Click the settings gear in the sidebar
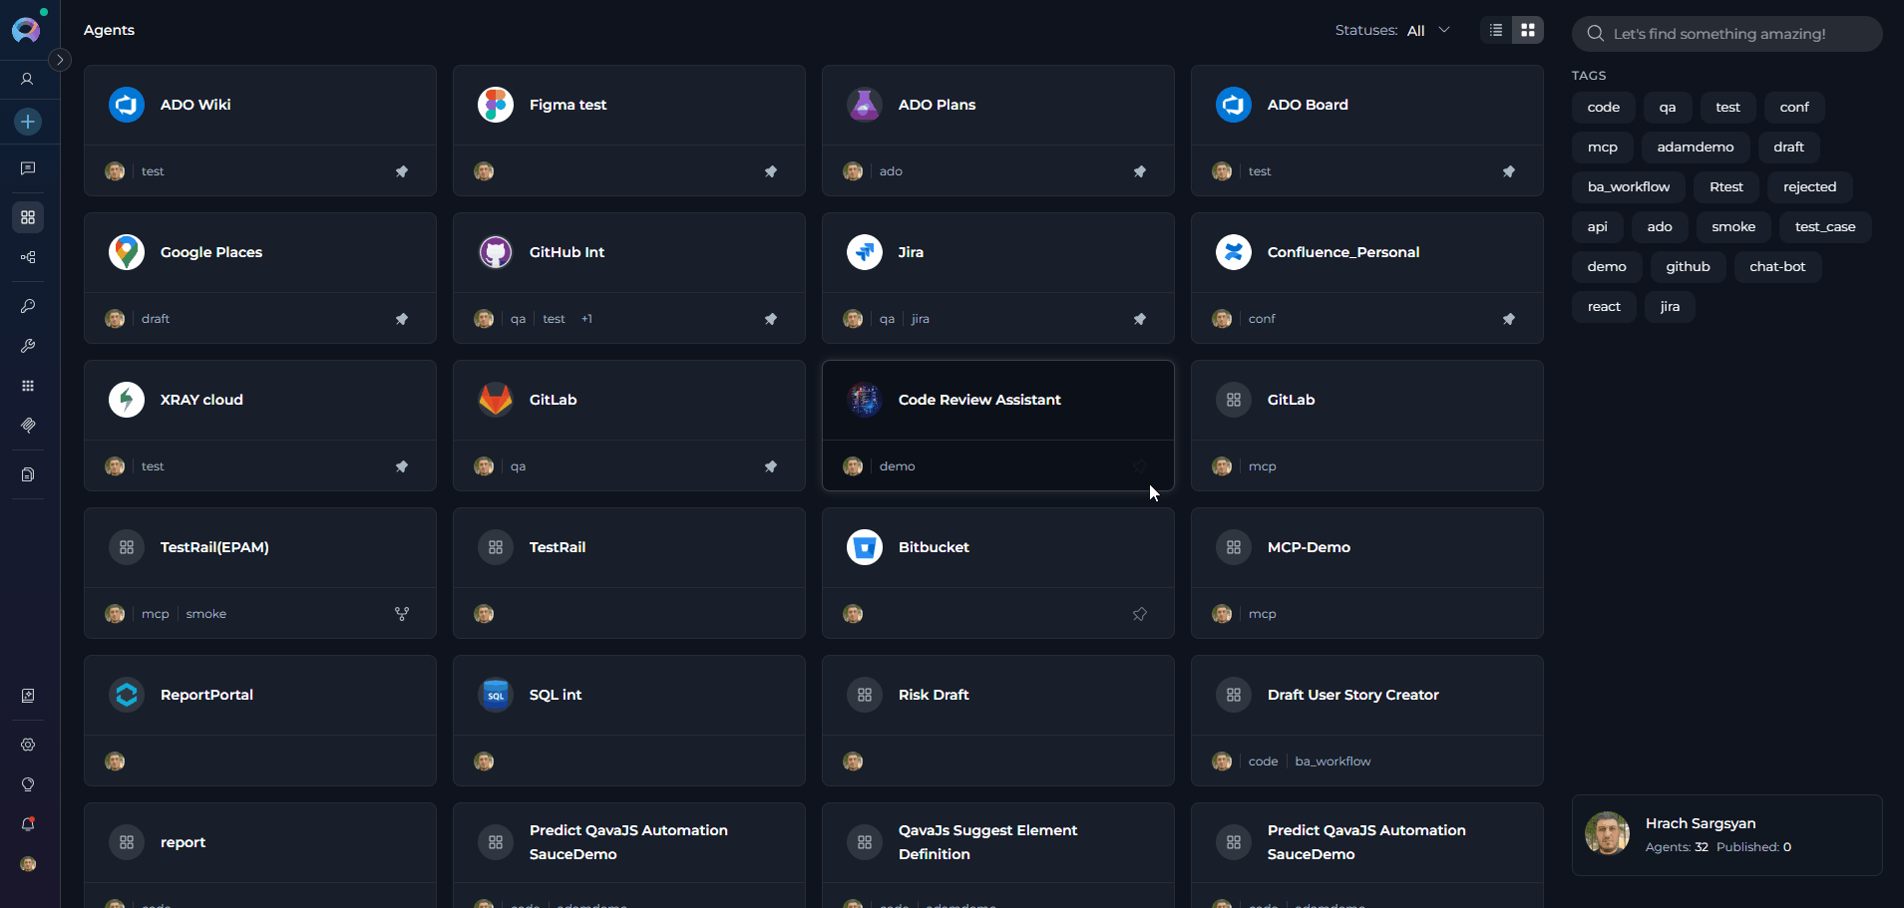This screenshot has height=908, width=1904. [x=28, y=745]
